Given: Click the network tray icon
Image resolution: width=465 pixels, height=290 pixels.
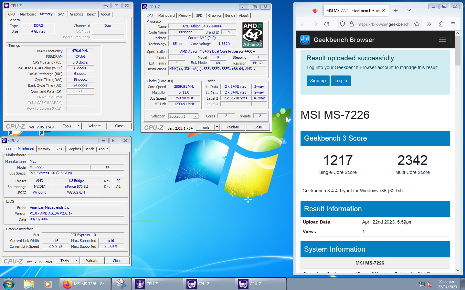Looking at the screenshot, I should 422,284.
